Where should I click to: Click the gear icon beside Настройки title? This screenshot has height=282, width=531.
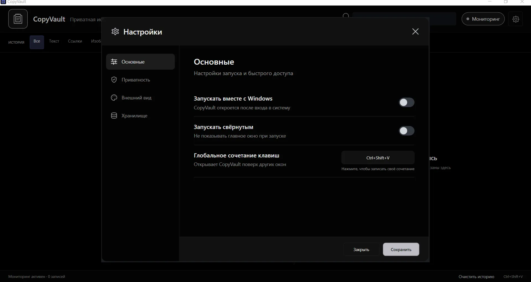pyautogui.click(x=115, y=31)
